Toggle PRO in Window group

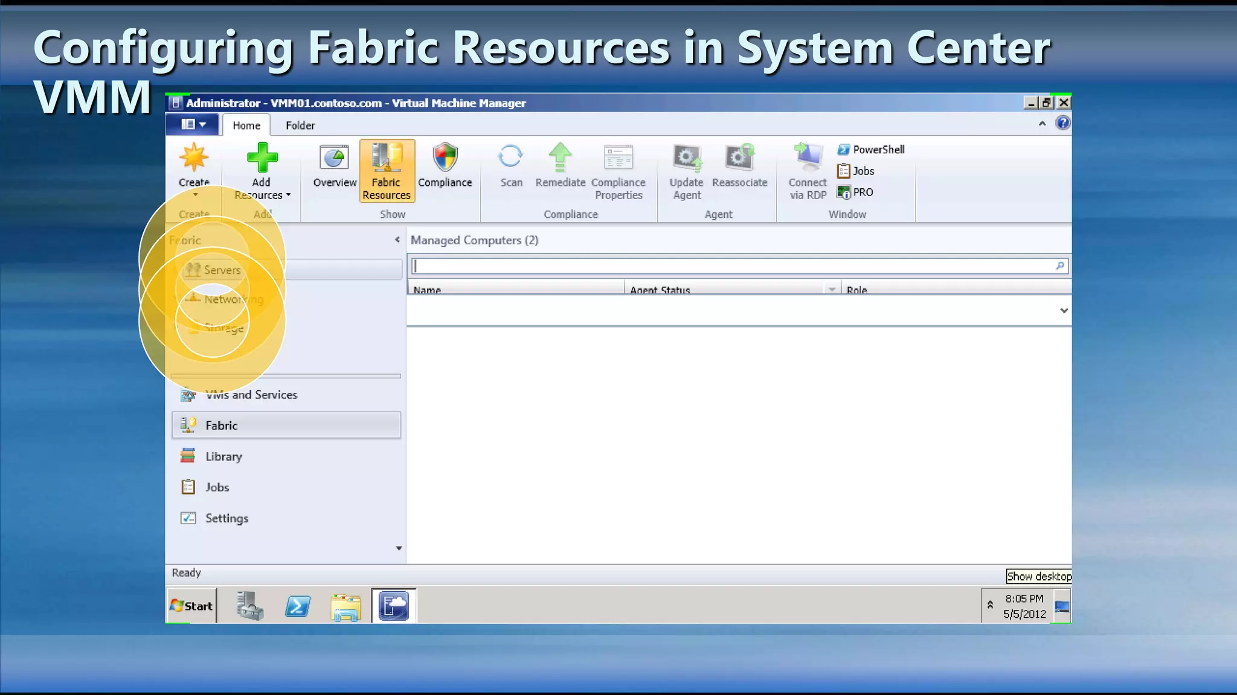click(x=855, y=192)
